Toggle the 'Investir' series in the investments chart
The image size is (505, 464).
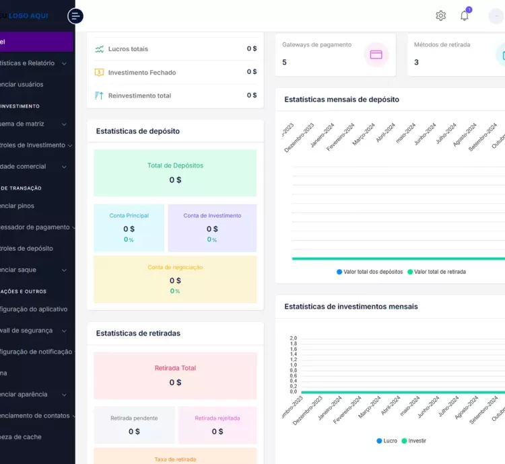[413, 441]
